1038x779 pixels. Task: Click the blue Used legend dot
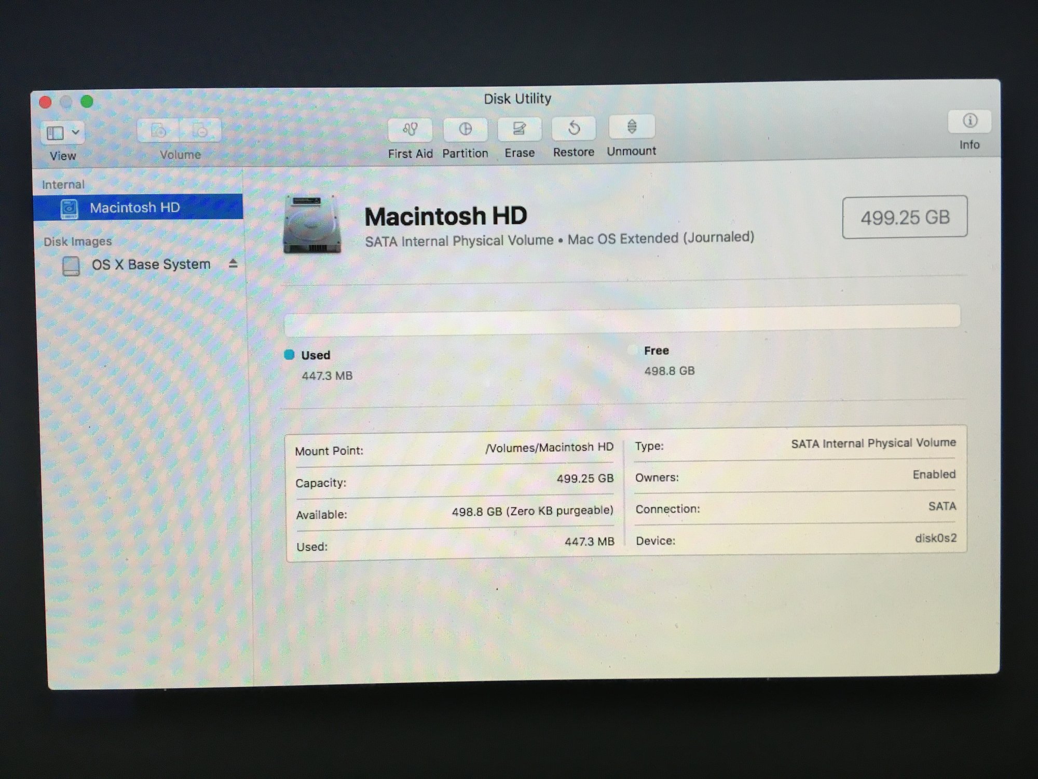pyautogui.click(x=290, y=355)
